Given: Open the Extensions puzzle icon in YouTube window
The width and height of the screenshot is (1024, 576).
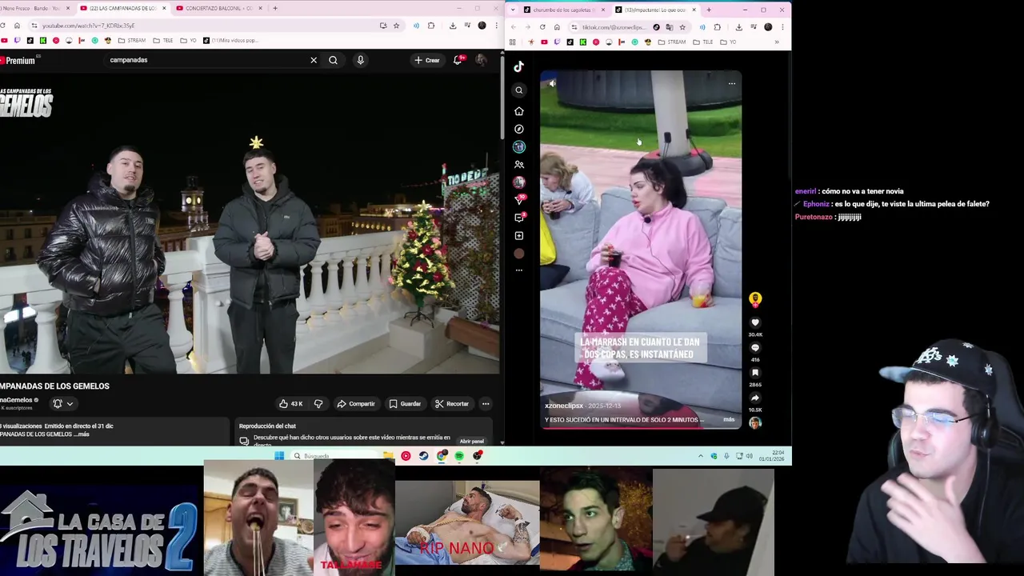Looking at the screenshot, I should [x=431, y=26].
